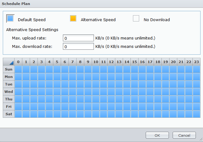Toggle the Fri cell at hour 18
This screenshot has height=142, width=203.
[158, 107]
